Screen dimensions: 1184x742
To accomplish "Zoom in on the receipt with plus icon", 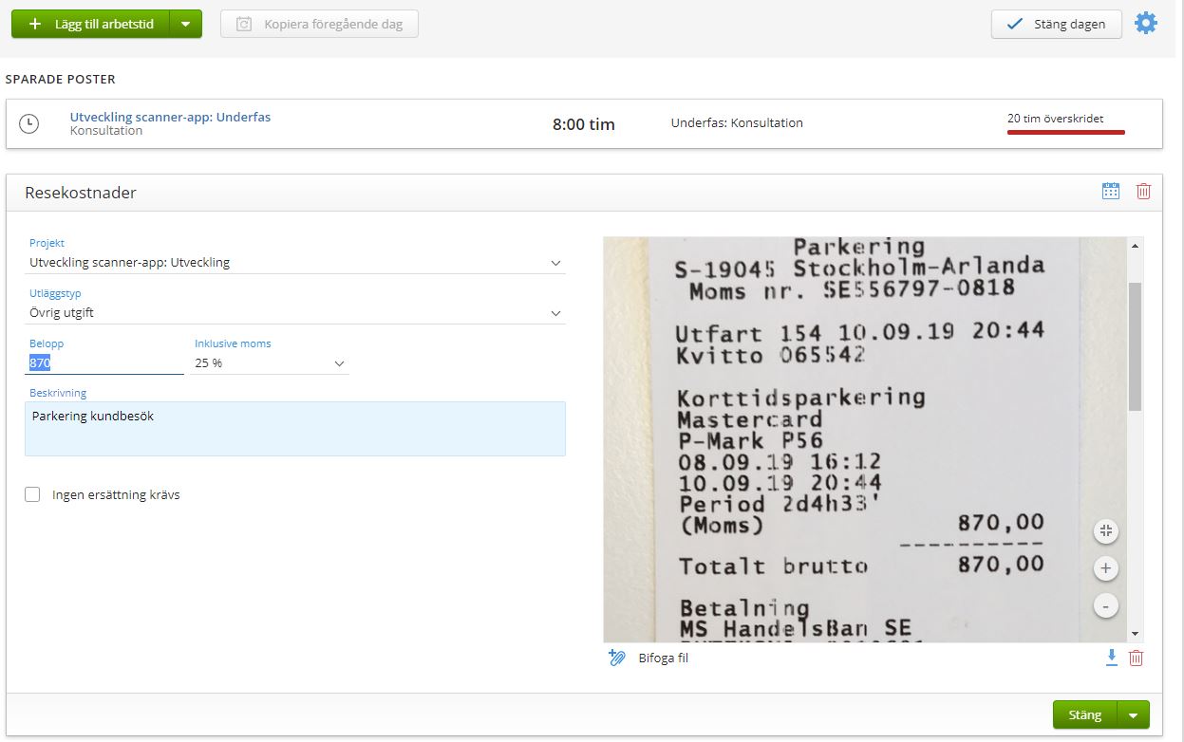I will click(x=1105, y=567).
